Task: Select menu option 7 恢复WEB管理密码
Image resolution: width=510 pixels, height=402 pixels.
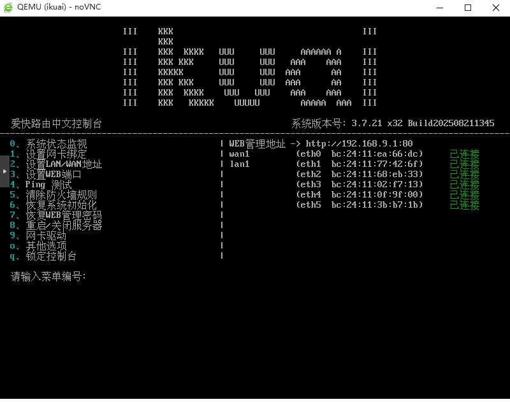Action: point(55,215)
